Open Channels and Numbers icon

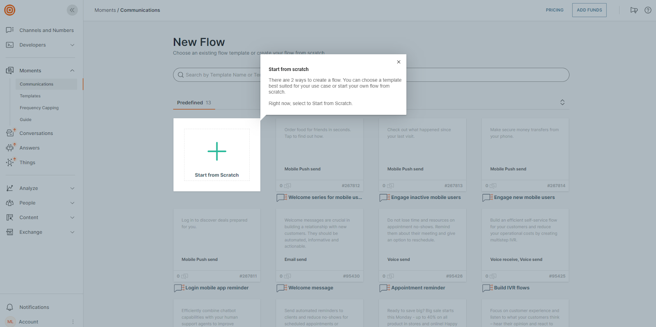[10, 30]
